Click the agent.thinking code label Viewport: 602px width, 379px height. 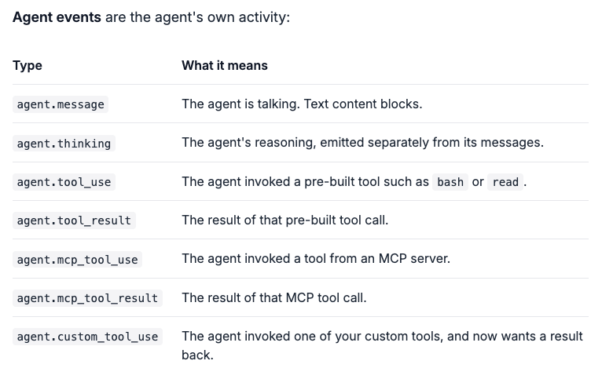64,144
